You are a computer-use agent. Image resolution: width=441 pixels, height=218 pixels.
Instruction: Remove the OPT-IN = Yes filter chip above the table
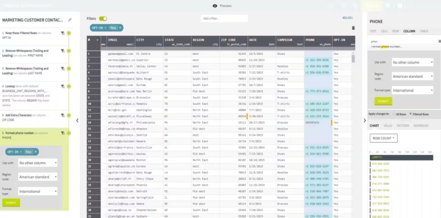click(x=120, y=28)
